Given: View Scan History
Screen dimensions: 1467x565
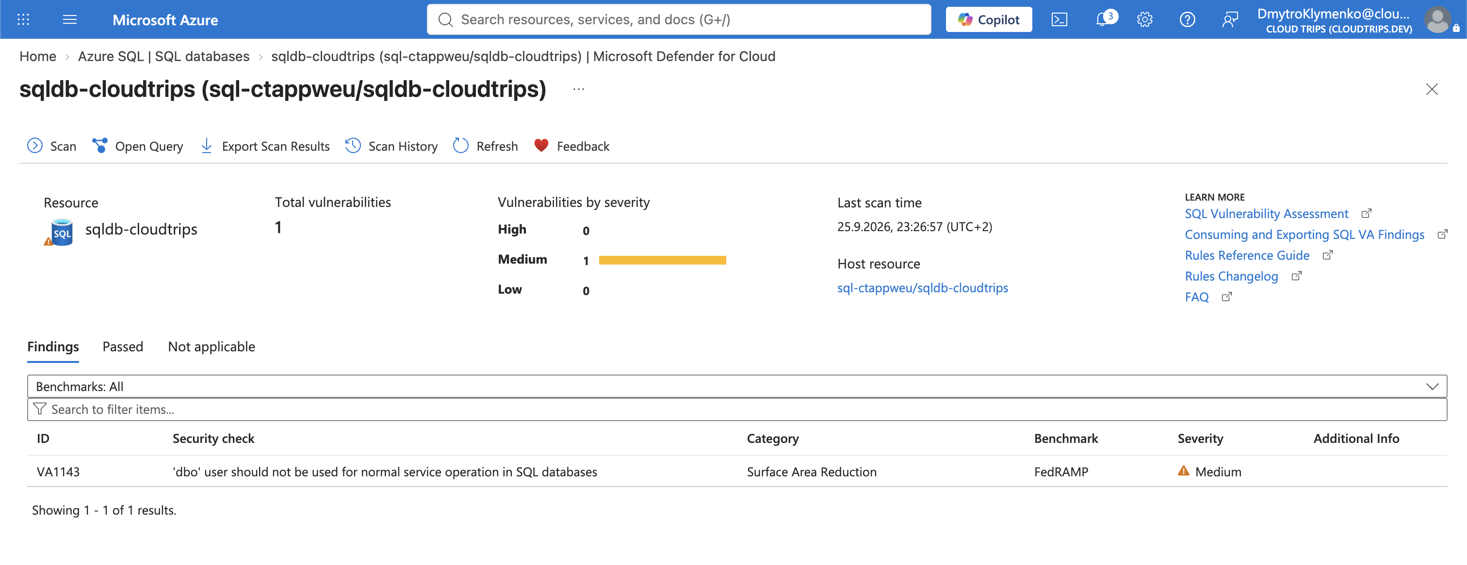Looking at the screenshot, I should (391, 146).
